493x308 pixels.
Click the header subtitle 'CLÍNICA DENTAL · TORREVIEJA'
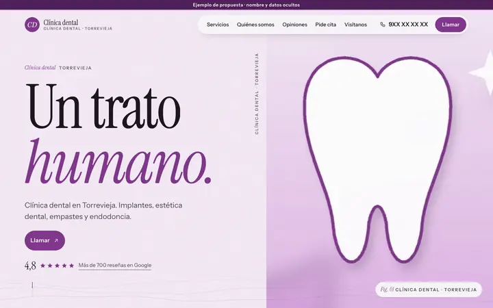[77, 29]
